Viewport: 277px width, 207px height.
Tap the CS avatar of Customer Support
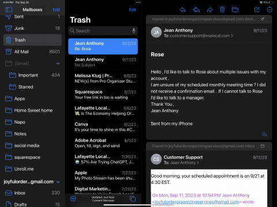[156, 159]
